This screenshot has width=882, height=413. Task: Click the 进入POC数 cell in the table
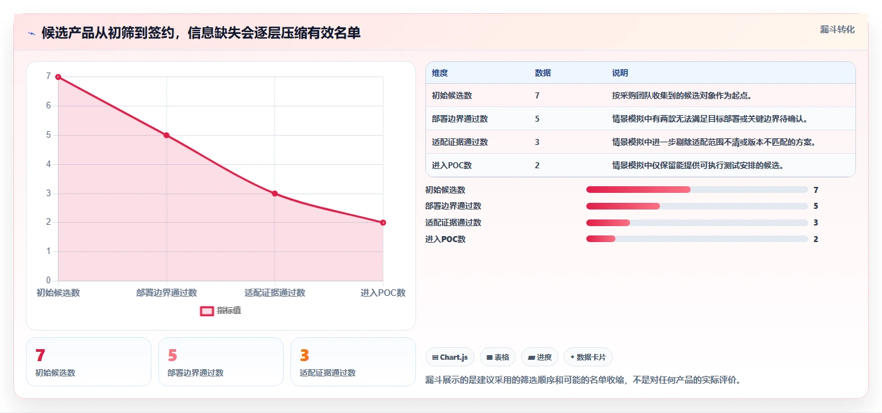click(452, 166)
